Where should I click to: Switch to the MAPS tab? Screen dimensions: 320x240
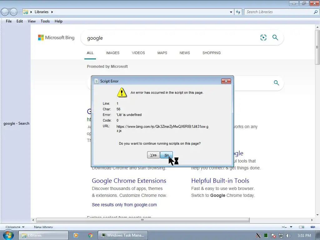[162, 53]
